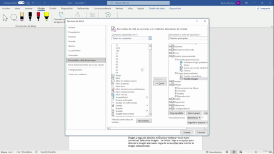
Task: Select the arrow selection tool in ribbon
Action: click(x=5, y=18)
